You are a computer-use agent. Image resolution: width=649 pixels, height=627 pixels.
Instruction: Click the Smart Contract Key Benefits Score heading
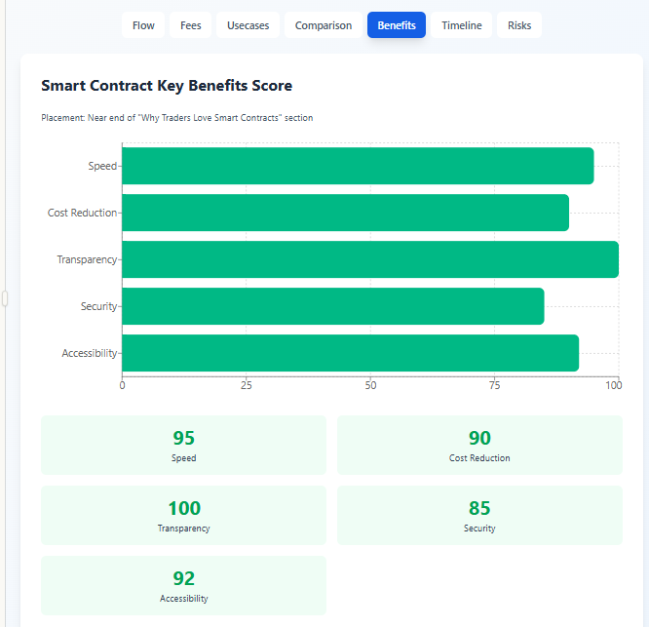[x=167, y=86]
